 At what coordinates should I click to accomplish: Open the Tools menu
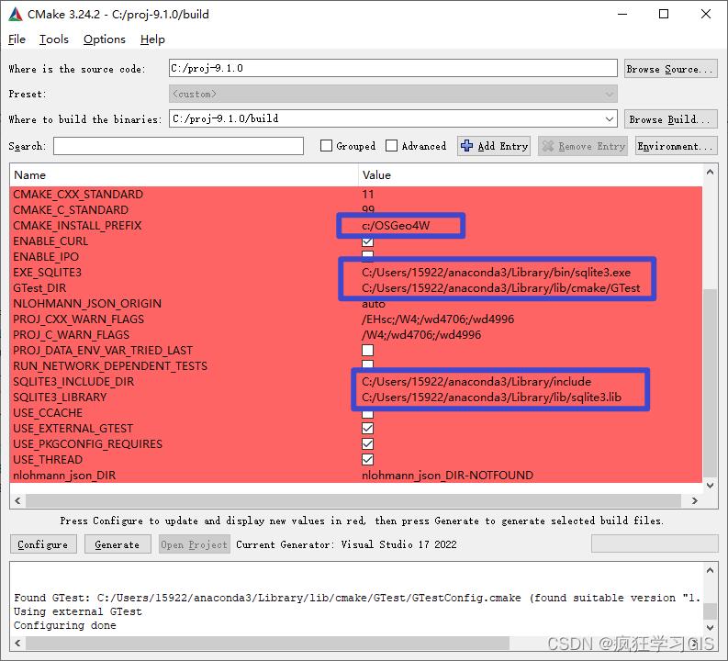point(54,39)
